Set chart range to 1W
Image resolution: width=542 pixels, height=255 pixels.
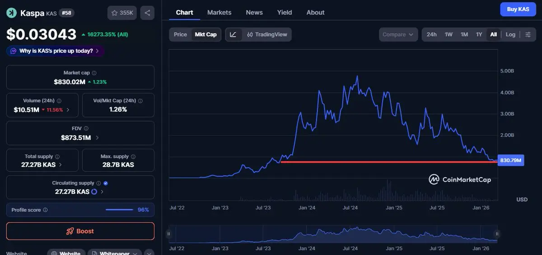(x=449, y=34)
